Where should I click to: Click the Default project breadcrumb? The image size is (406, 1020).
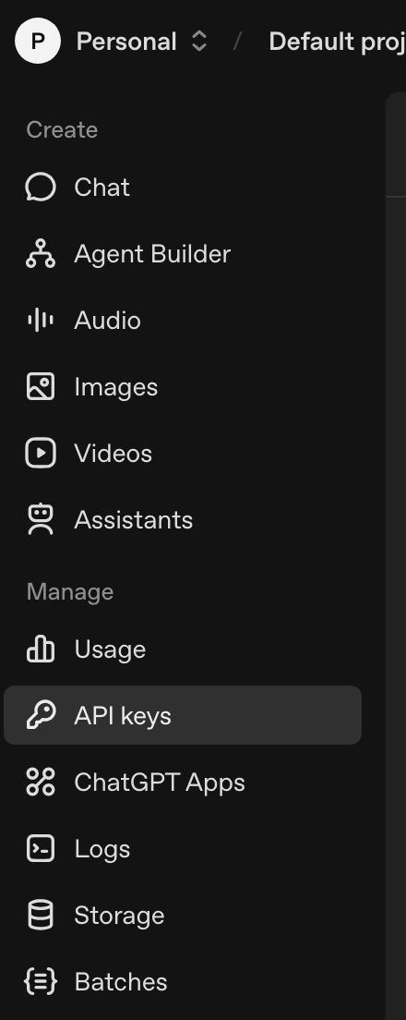(337, 42)
